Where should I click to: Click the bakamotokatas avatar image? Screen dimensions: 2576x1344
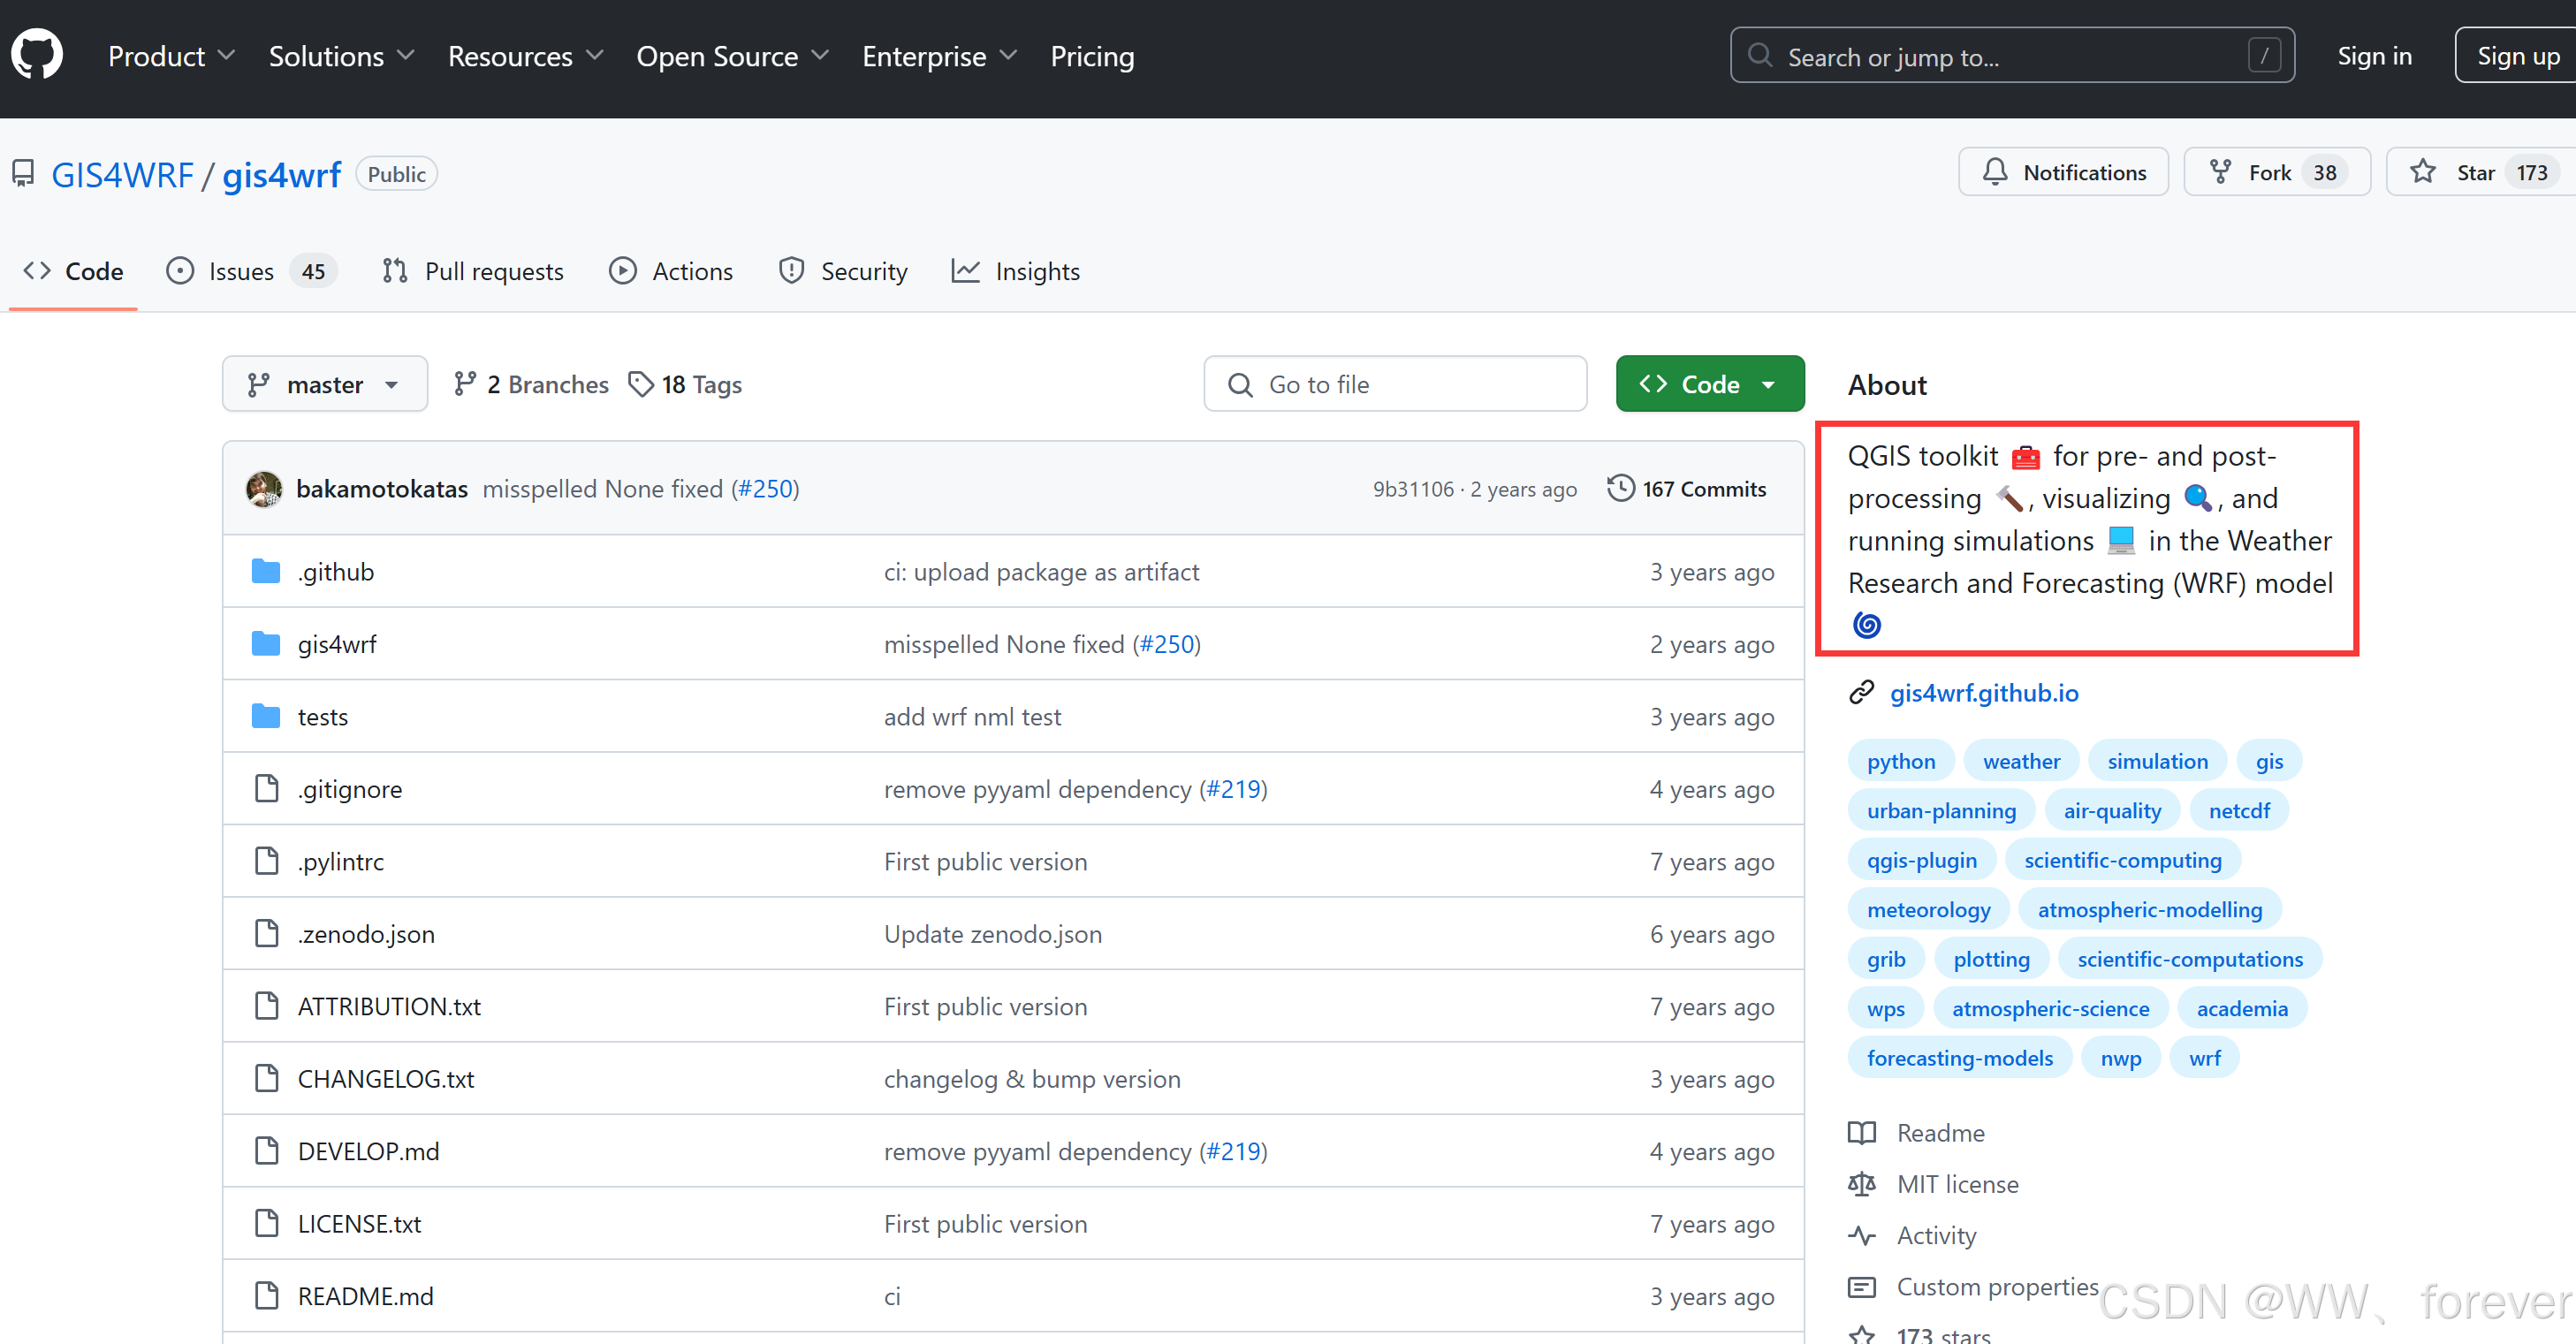coord(264,489)
